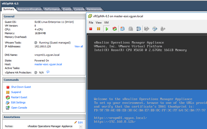Viewport: 207px width, 129px height.
Task: Switch to the Performance tab
Action: (x=52, y=9)
